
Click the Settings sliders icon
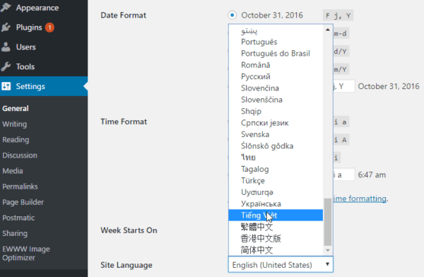6,86
